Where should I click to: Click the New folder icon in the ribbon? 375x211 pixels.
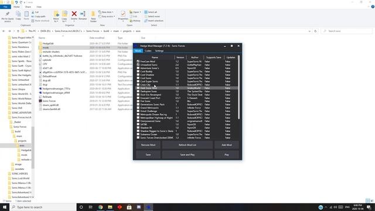click(x=93, y=16)
